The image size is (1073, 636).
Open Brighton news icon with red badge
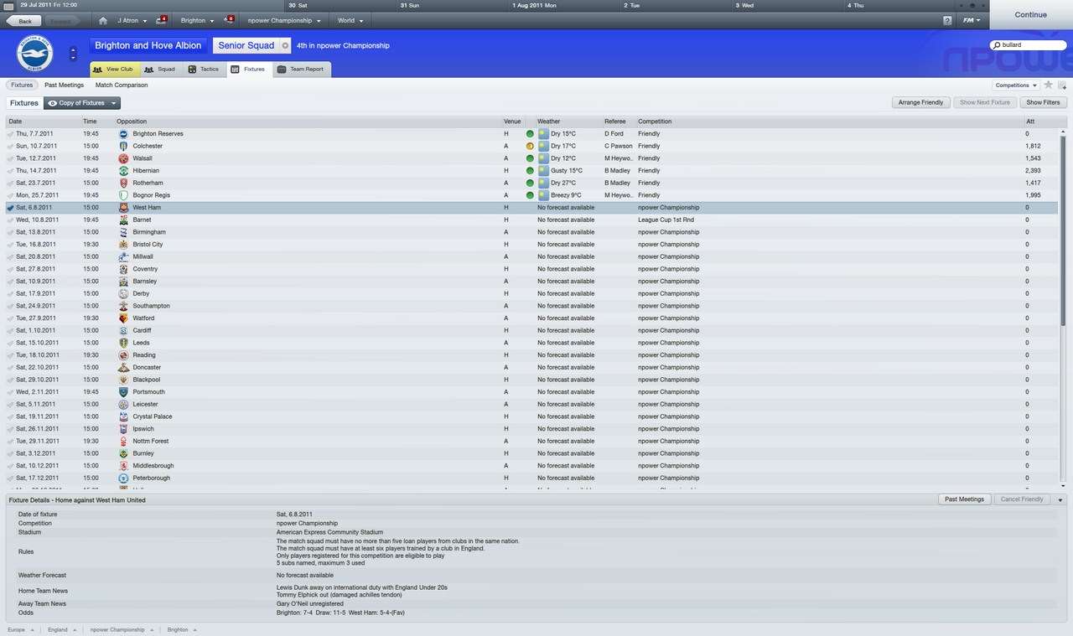(x=229, y=20)
